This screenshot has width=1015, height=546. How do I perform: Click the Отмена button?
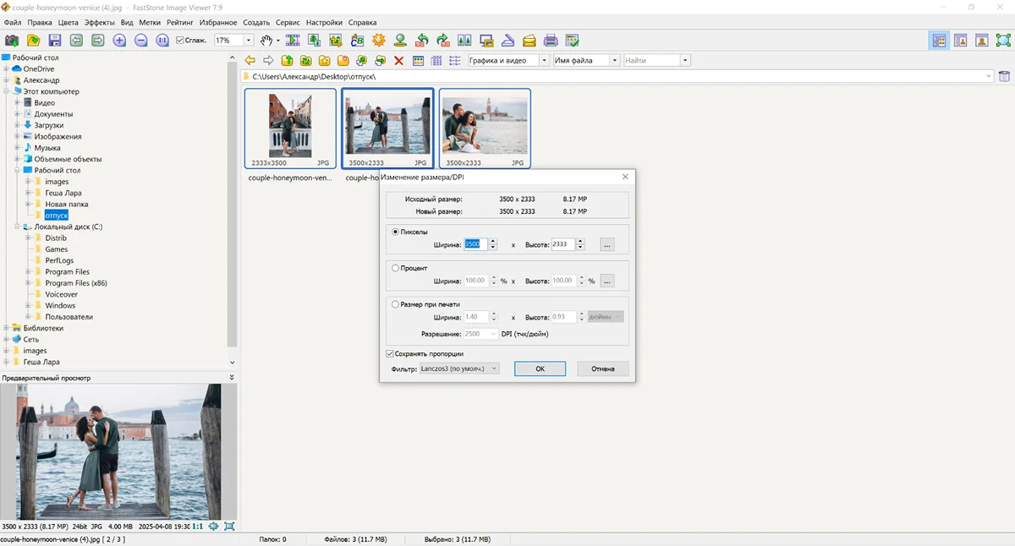[602, 369]
